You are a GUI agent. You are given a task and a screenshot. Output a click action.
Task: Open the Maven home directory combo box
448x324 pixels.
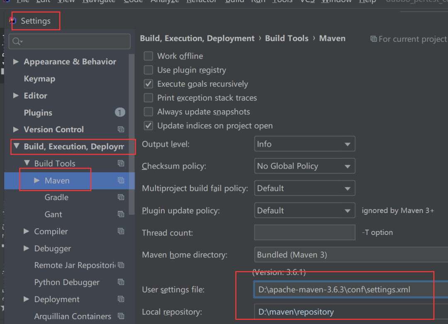[x=351, y=255]
